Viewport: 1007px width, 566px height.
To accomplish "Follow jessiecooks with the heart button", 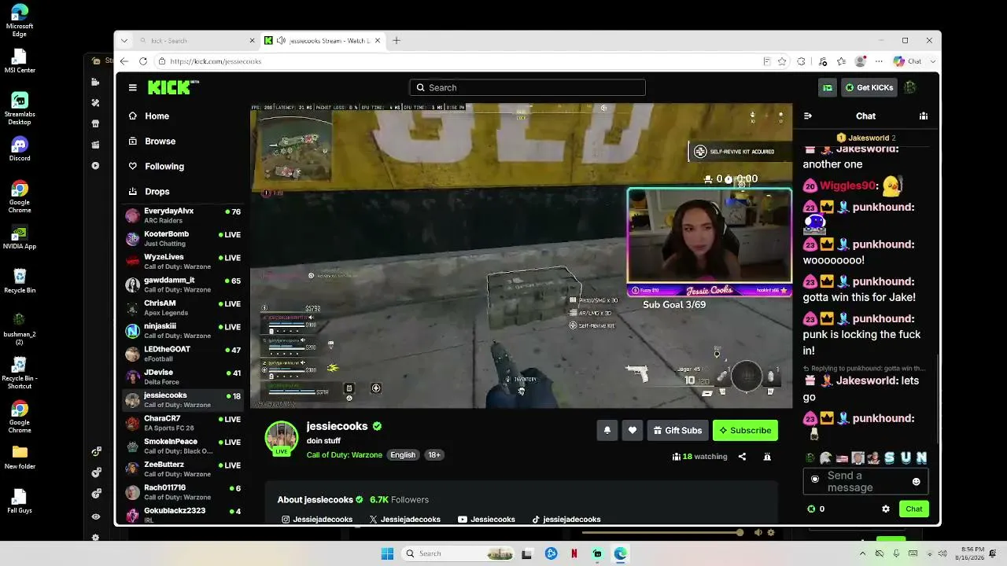I will pyautogui.click(x=633, y=430).
